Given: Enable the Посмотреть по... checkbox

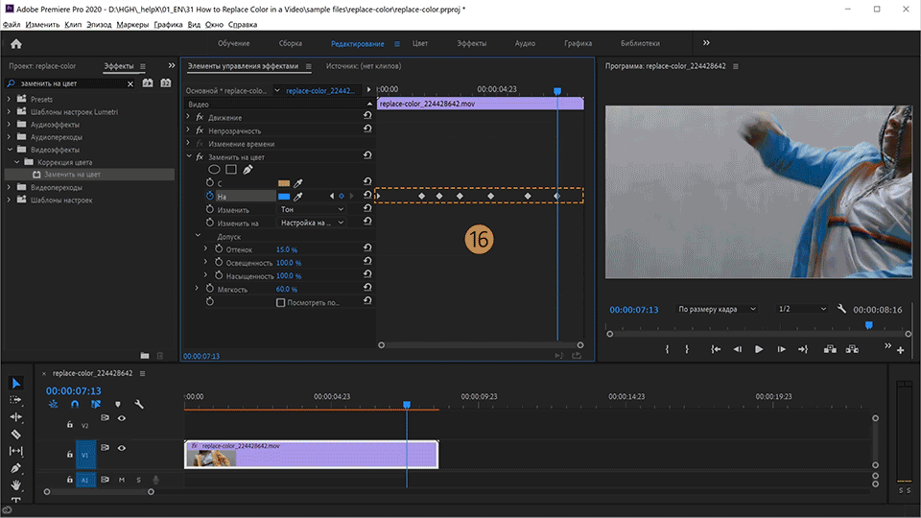Looking at the screenshot, I should [281, 302].
